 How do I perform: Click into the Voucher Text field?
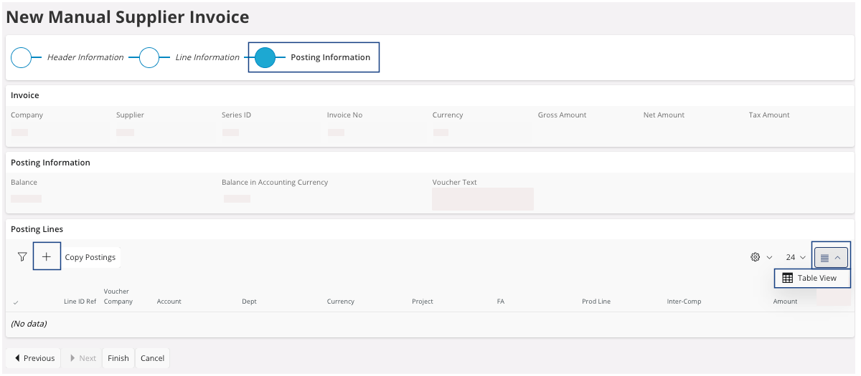(x=482, y=199)
